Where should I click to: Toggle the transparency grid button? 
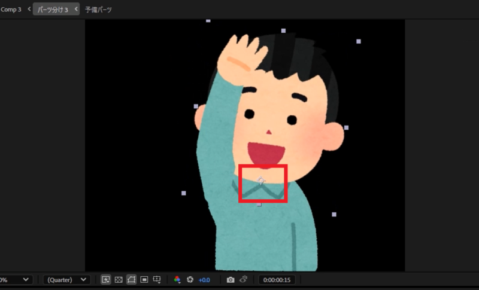[x=119, y=280]
